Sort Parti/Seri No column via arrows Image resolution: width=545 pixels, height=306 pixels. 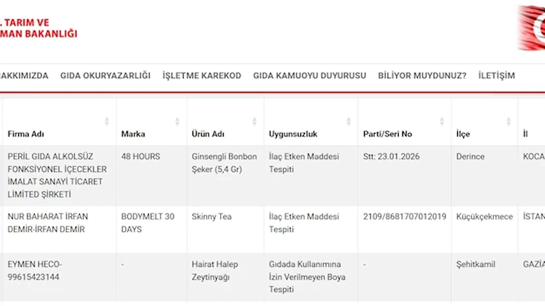[x=442, y=122]
